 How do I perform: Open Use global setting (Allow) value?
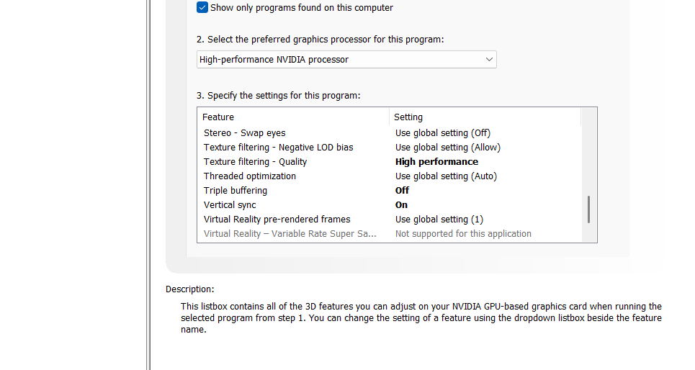[447, 148]
